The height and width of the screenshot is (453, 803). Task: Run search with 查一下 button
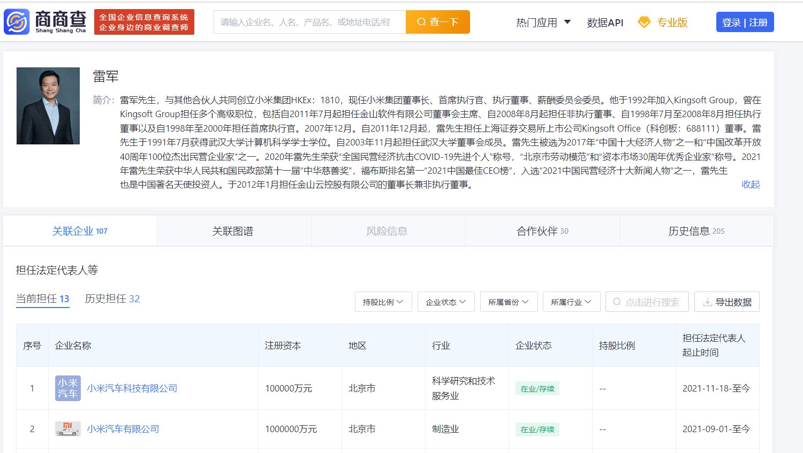(x=438, y=22)
